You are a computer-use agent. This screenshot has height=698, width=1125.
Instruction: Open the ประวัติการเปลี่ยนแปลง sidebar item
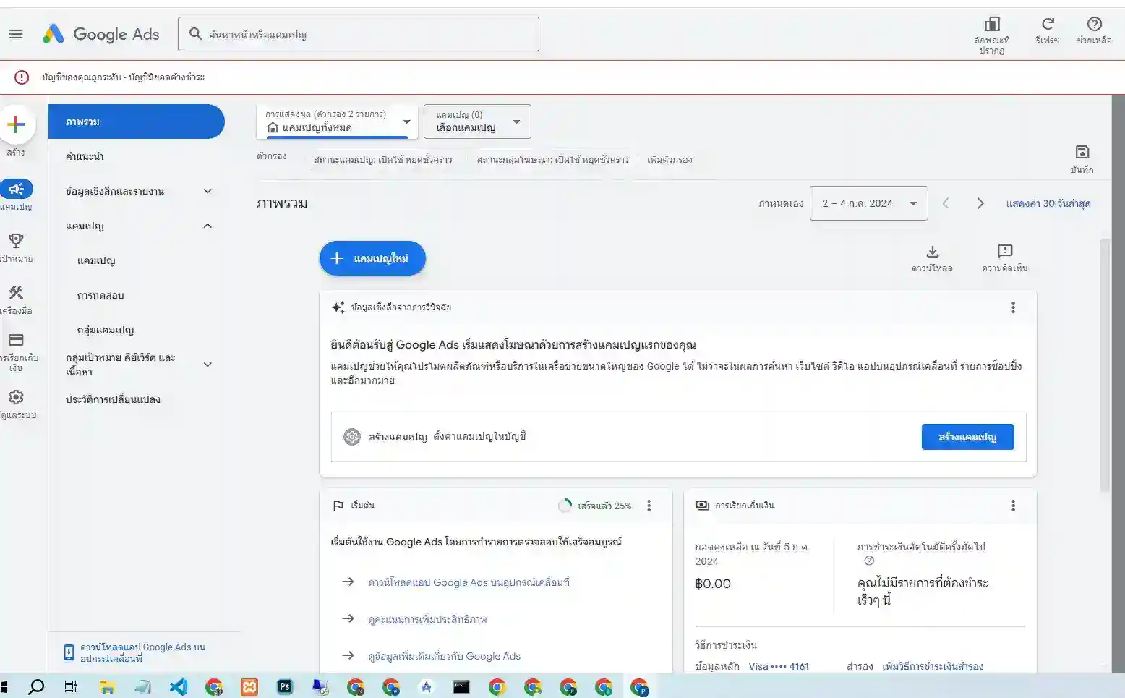click(113, 399)
